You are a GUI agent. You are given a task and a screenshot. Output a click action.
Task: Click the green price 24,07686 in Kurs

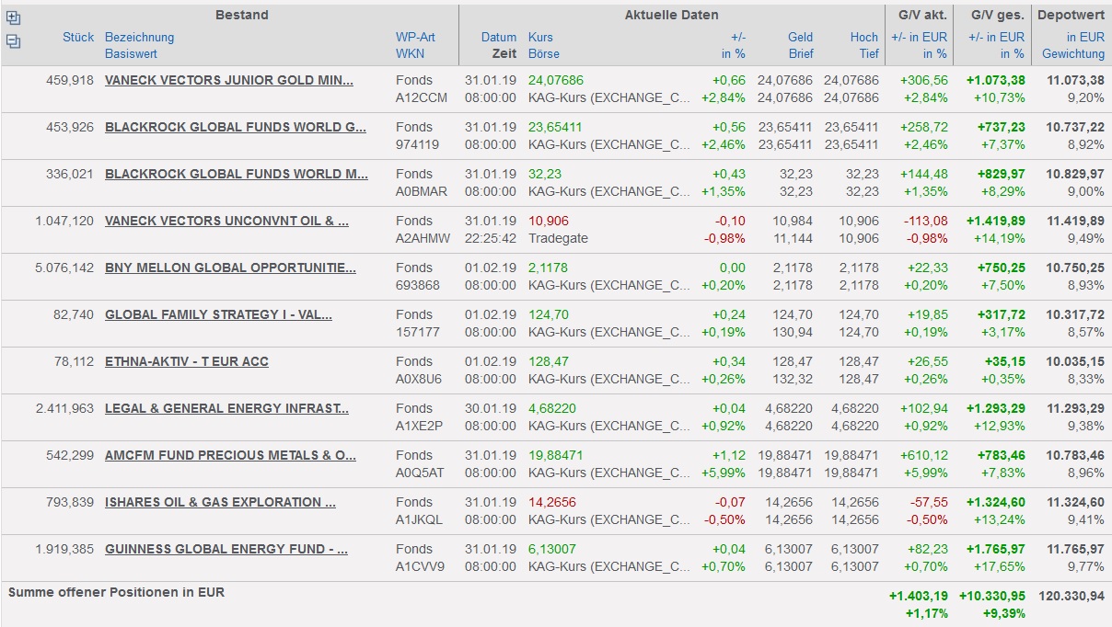pos(556,80)
